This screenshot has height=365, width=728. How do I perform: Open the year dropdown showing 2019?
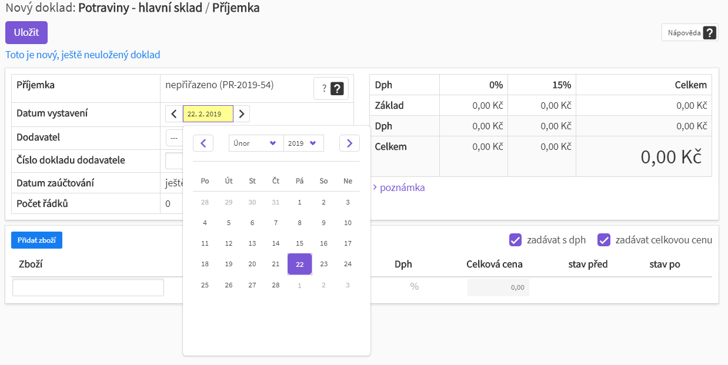pos(303,143)
